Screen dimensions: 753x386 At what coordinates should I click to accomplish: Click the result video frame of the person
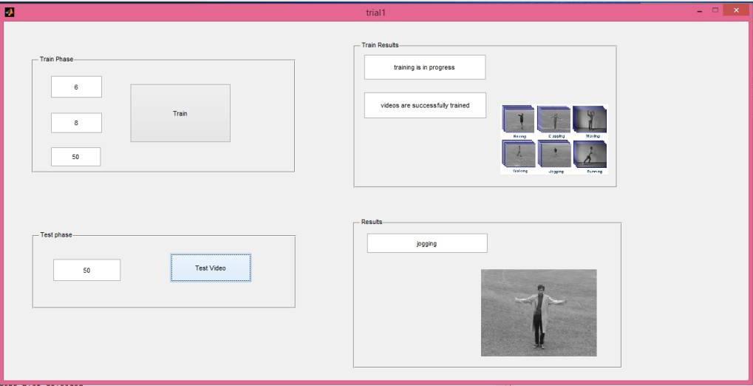(x=538, y=313)
